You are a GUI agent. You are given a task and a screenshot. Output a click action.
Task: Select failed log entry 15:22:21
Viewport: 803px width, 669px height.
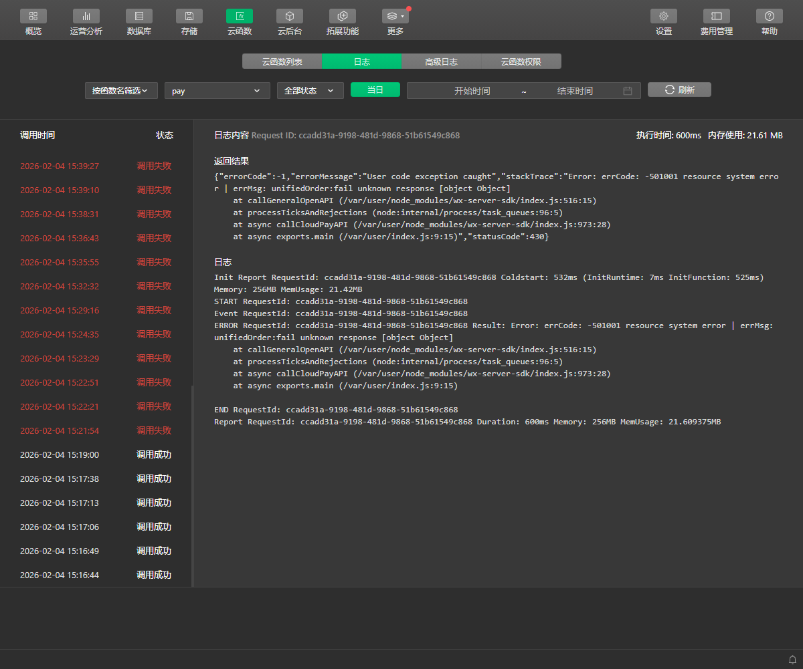click(x=96, y=406)
